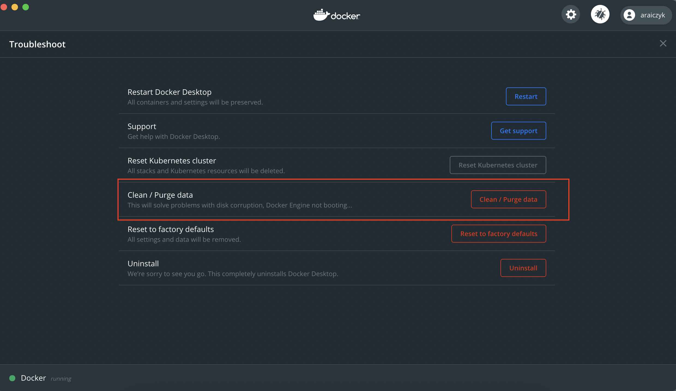Open the Docker settings gear icon

coord(571,14)
